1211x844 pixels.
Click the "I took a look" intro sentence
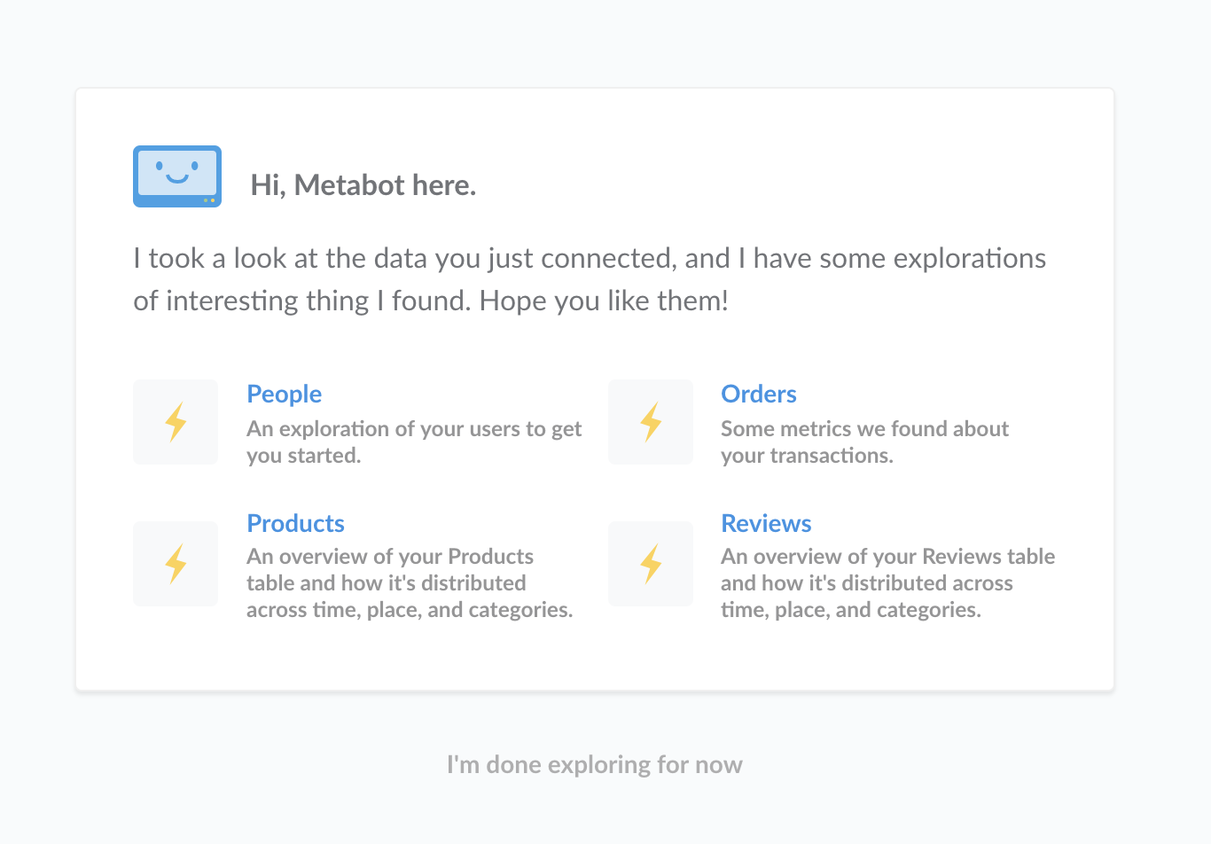point(590,258)
